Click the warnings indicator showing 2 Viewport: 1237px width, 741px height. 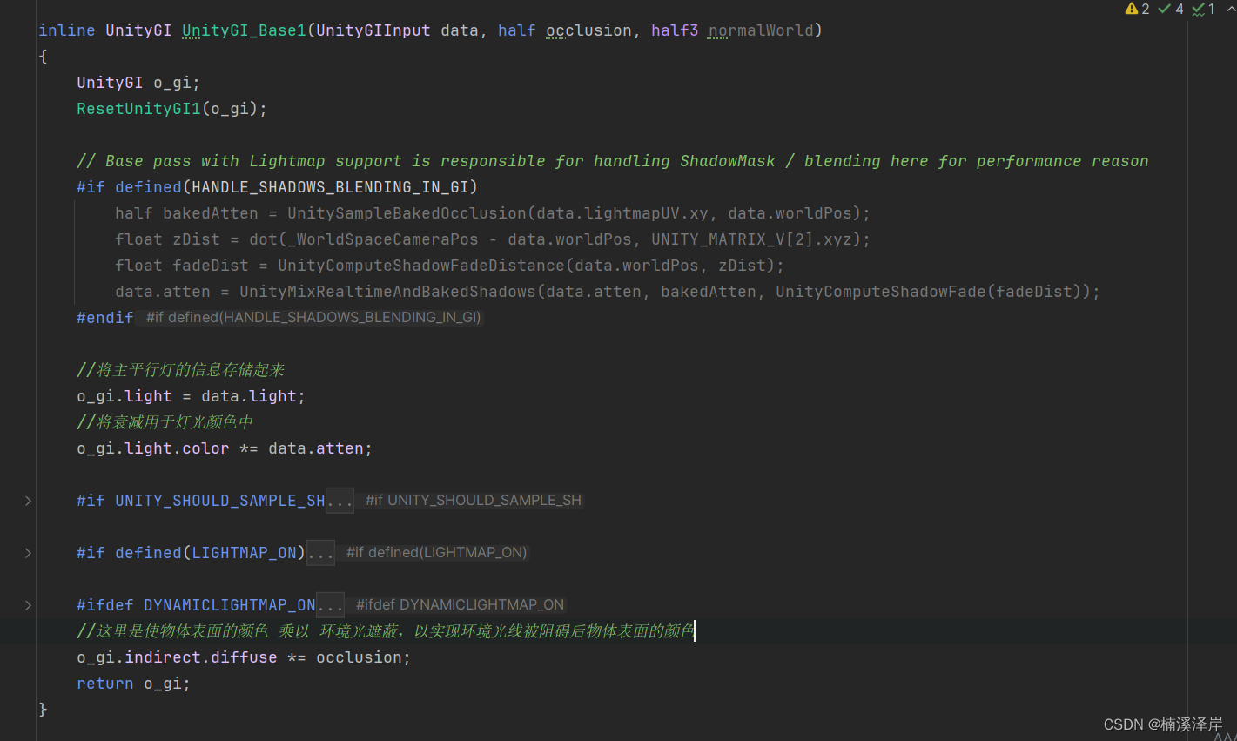pos(1137,9)
